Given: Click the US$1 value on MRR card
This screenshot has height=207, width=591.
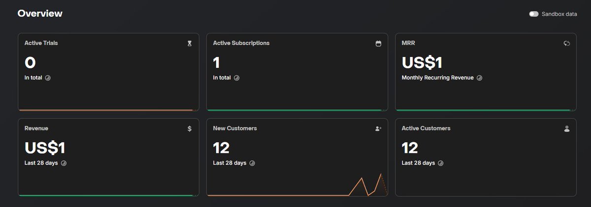Looking at the screenshot, I should tap(422, 62).
